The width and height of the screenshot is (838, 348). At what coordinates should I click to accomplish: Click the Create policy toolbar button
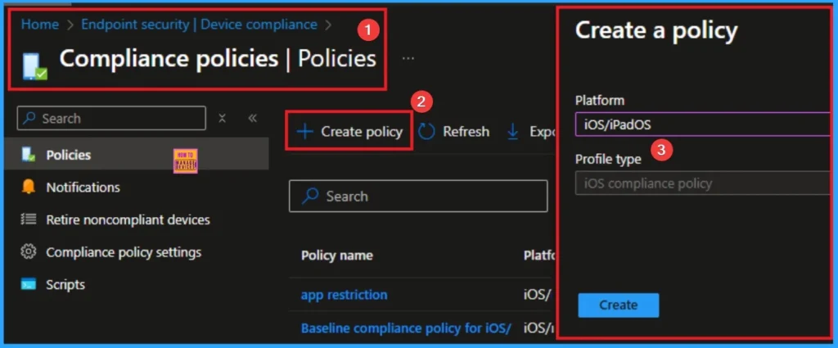[349, 132]
